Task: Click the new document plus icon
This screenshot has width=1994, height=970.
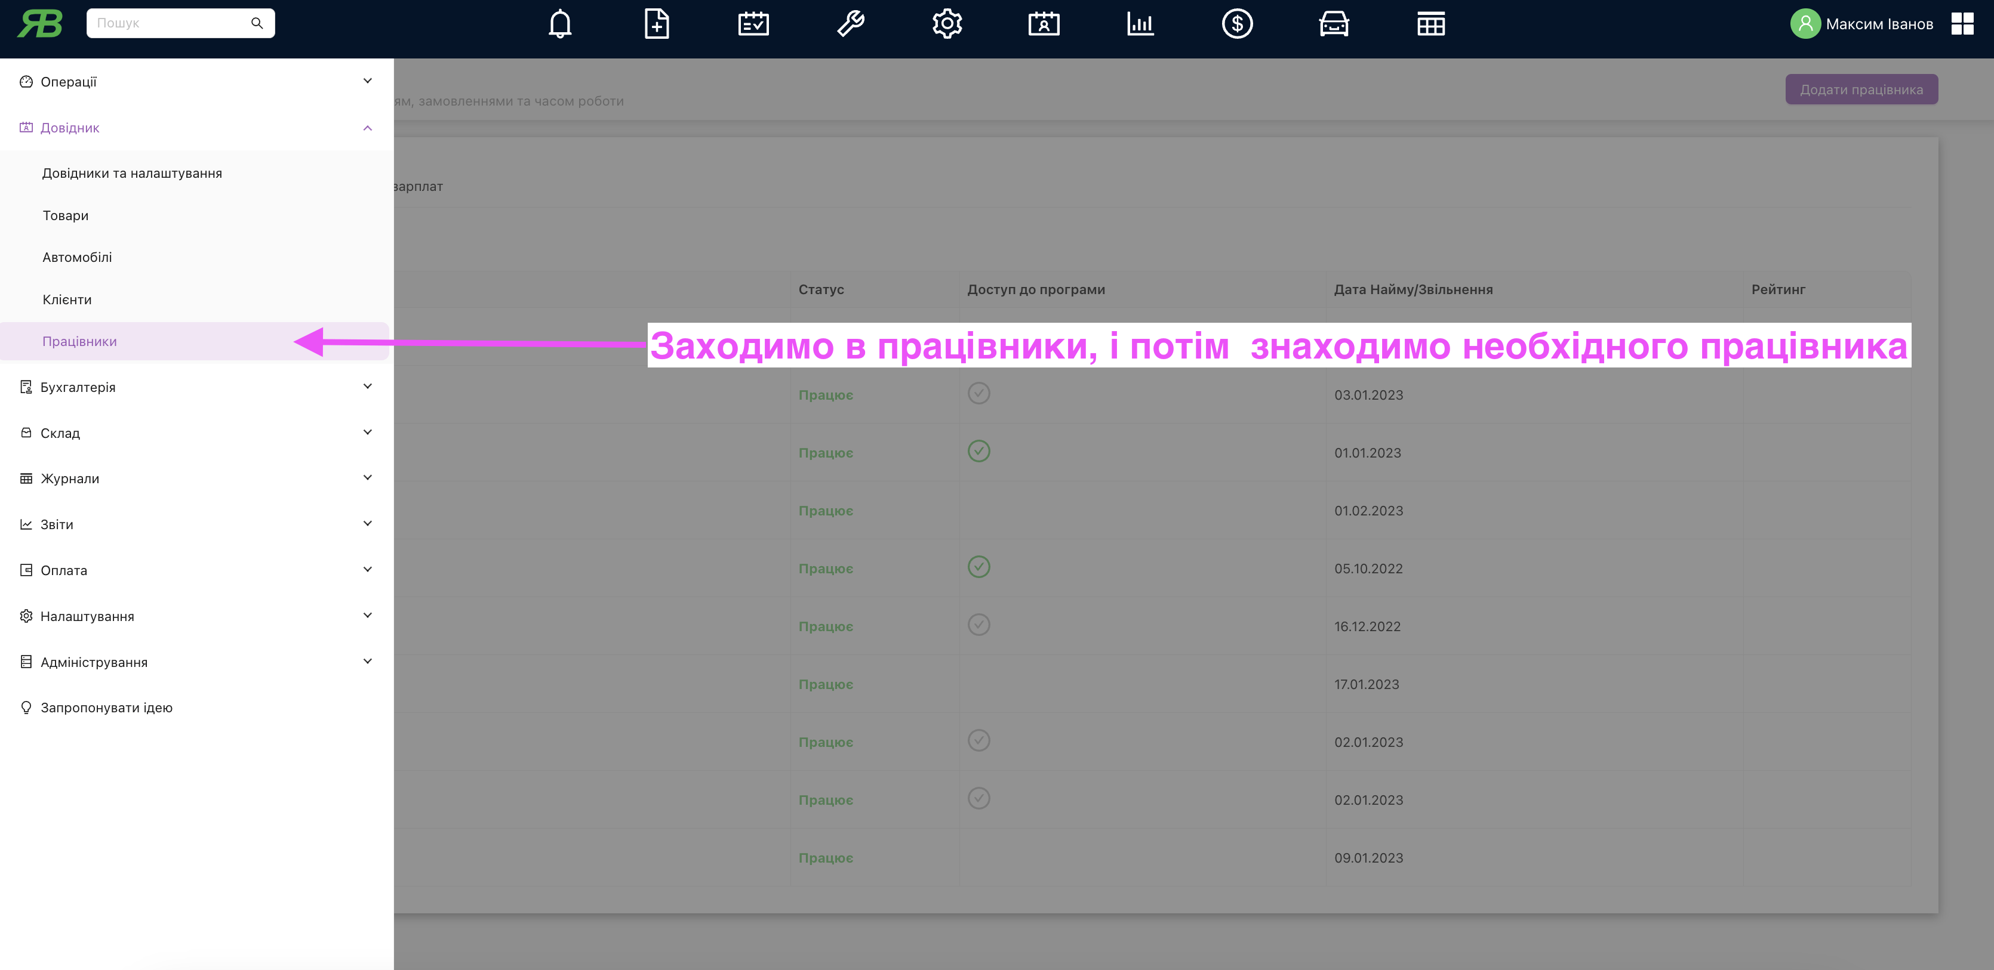Action: click(657, 24)
